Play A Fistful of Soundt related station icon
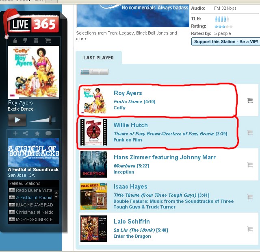 [x=12, y=198]
